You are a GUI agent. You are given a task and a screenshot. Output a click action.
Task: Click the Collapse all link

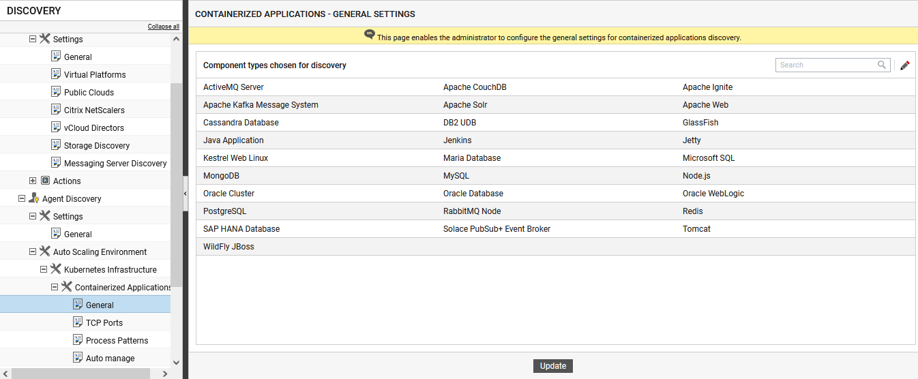[164, 27]
